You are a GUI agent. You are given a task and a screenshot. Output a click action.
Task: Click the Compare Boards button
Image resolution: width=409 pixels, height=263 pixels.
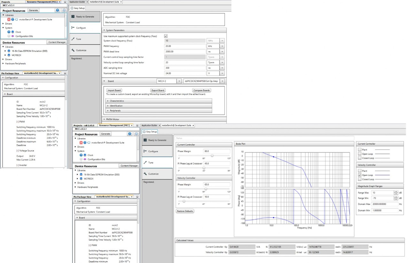point(202,90)
